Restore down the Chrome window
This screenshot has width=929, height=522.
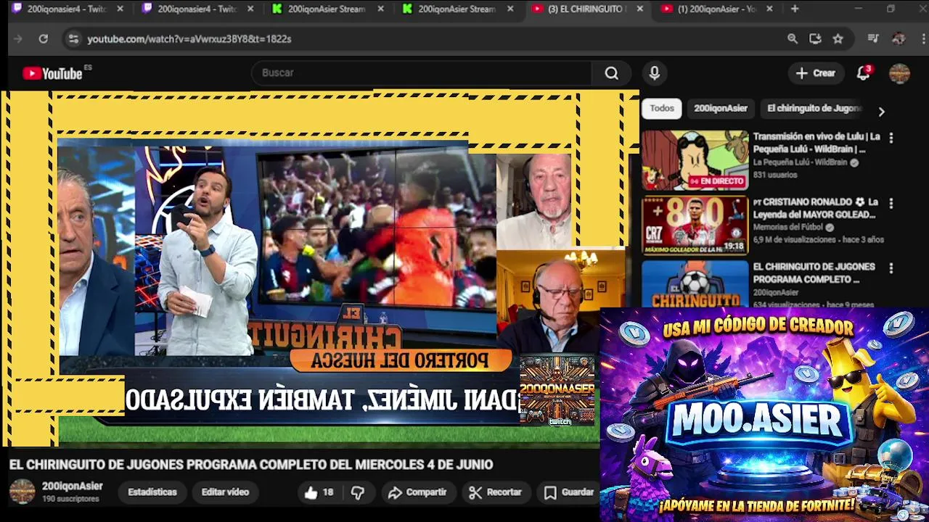(891, 9)
